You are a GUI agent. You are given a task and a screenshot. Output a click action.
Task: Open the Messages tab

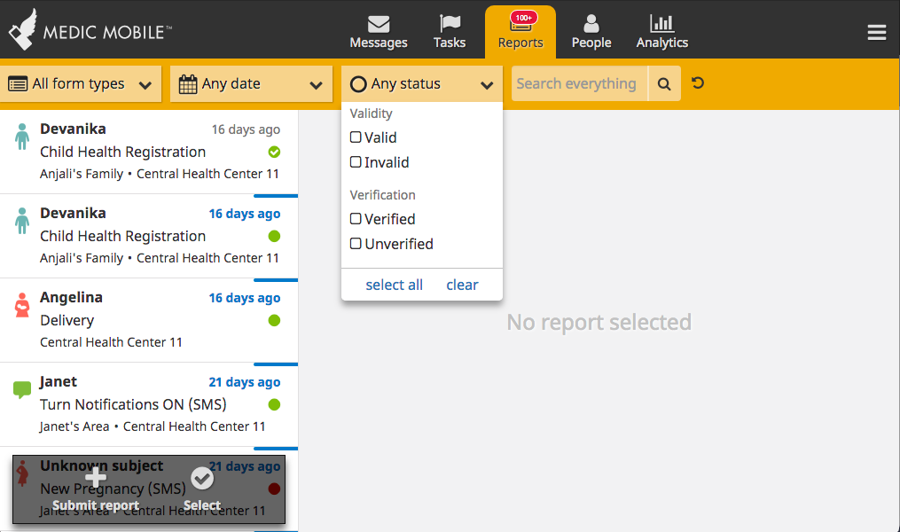tap(379, 32)
